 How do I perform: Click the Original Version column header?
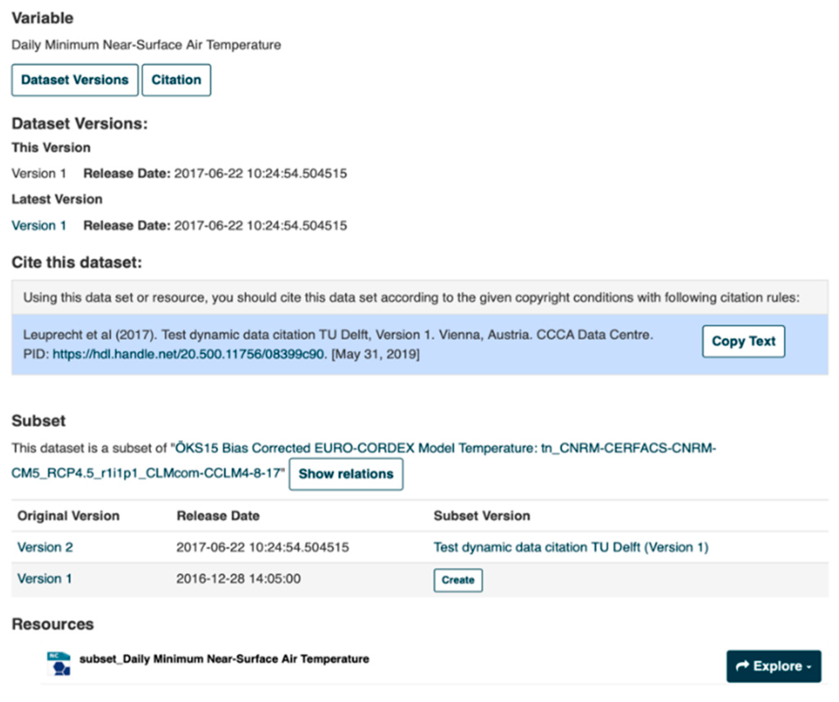pos(68,516)
